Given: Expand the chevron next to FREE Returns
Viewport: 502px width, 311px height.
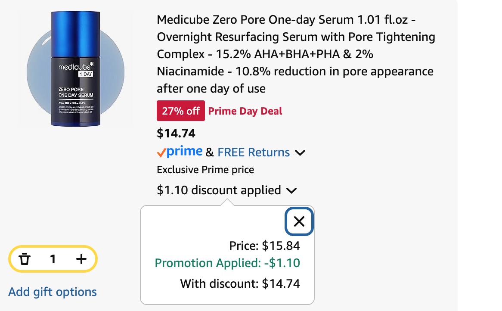Looking at the screenshot, I should point(300,152).
